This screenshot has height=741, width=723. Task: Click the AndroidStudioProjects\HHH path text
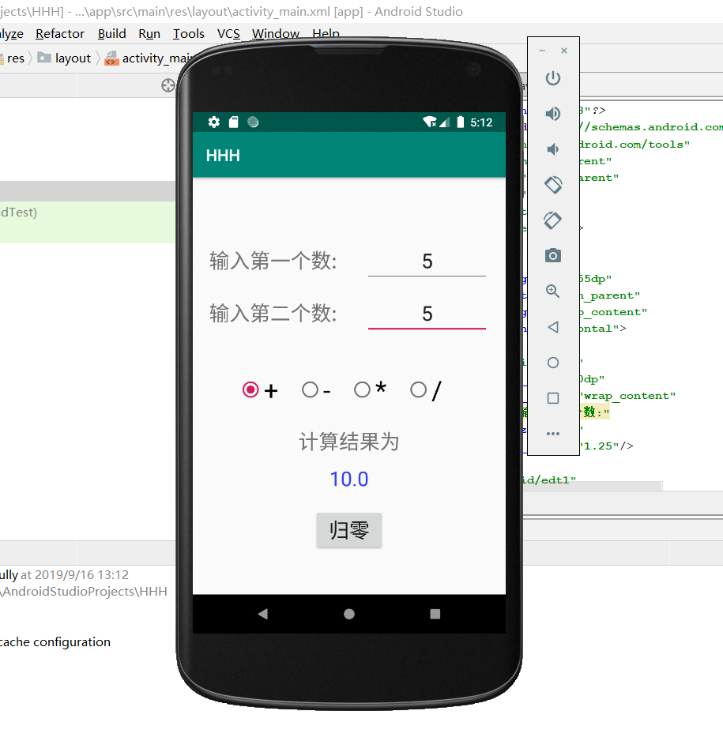pos(84,592)
